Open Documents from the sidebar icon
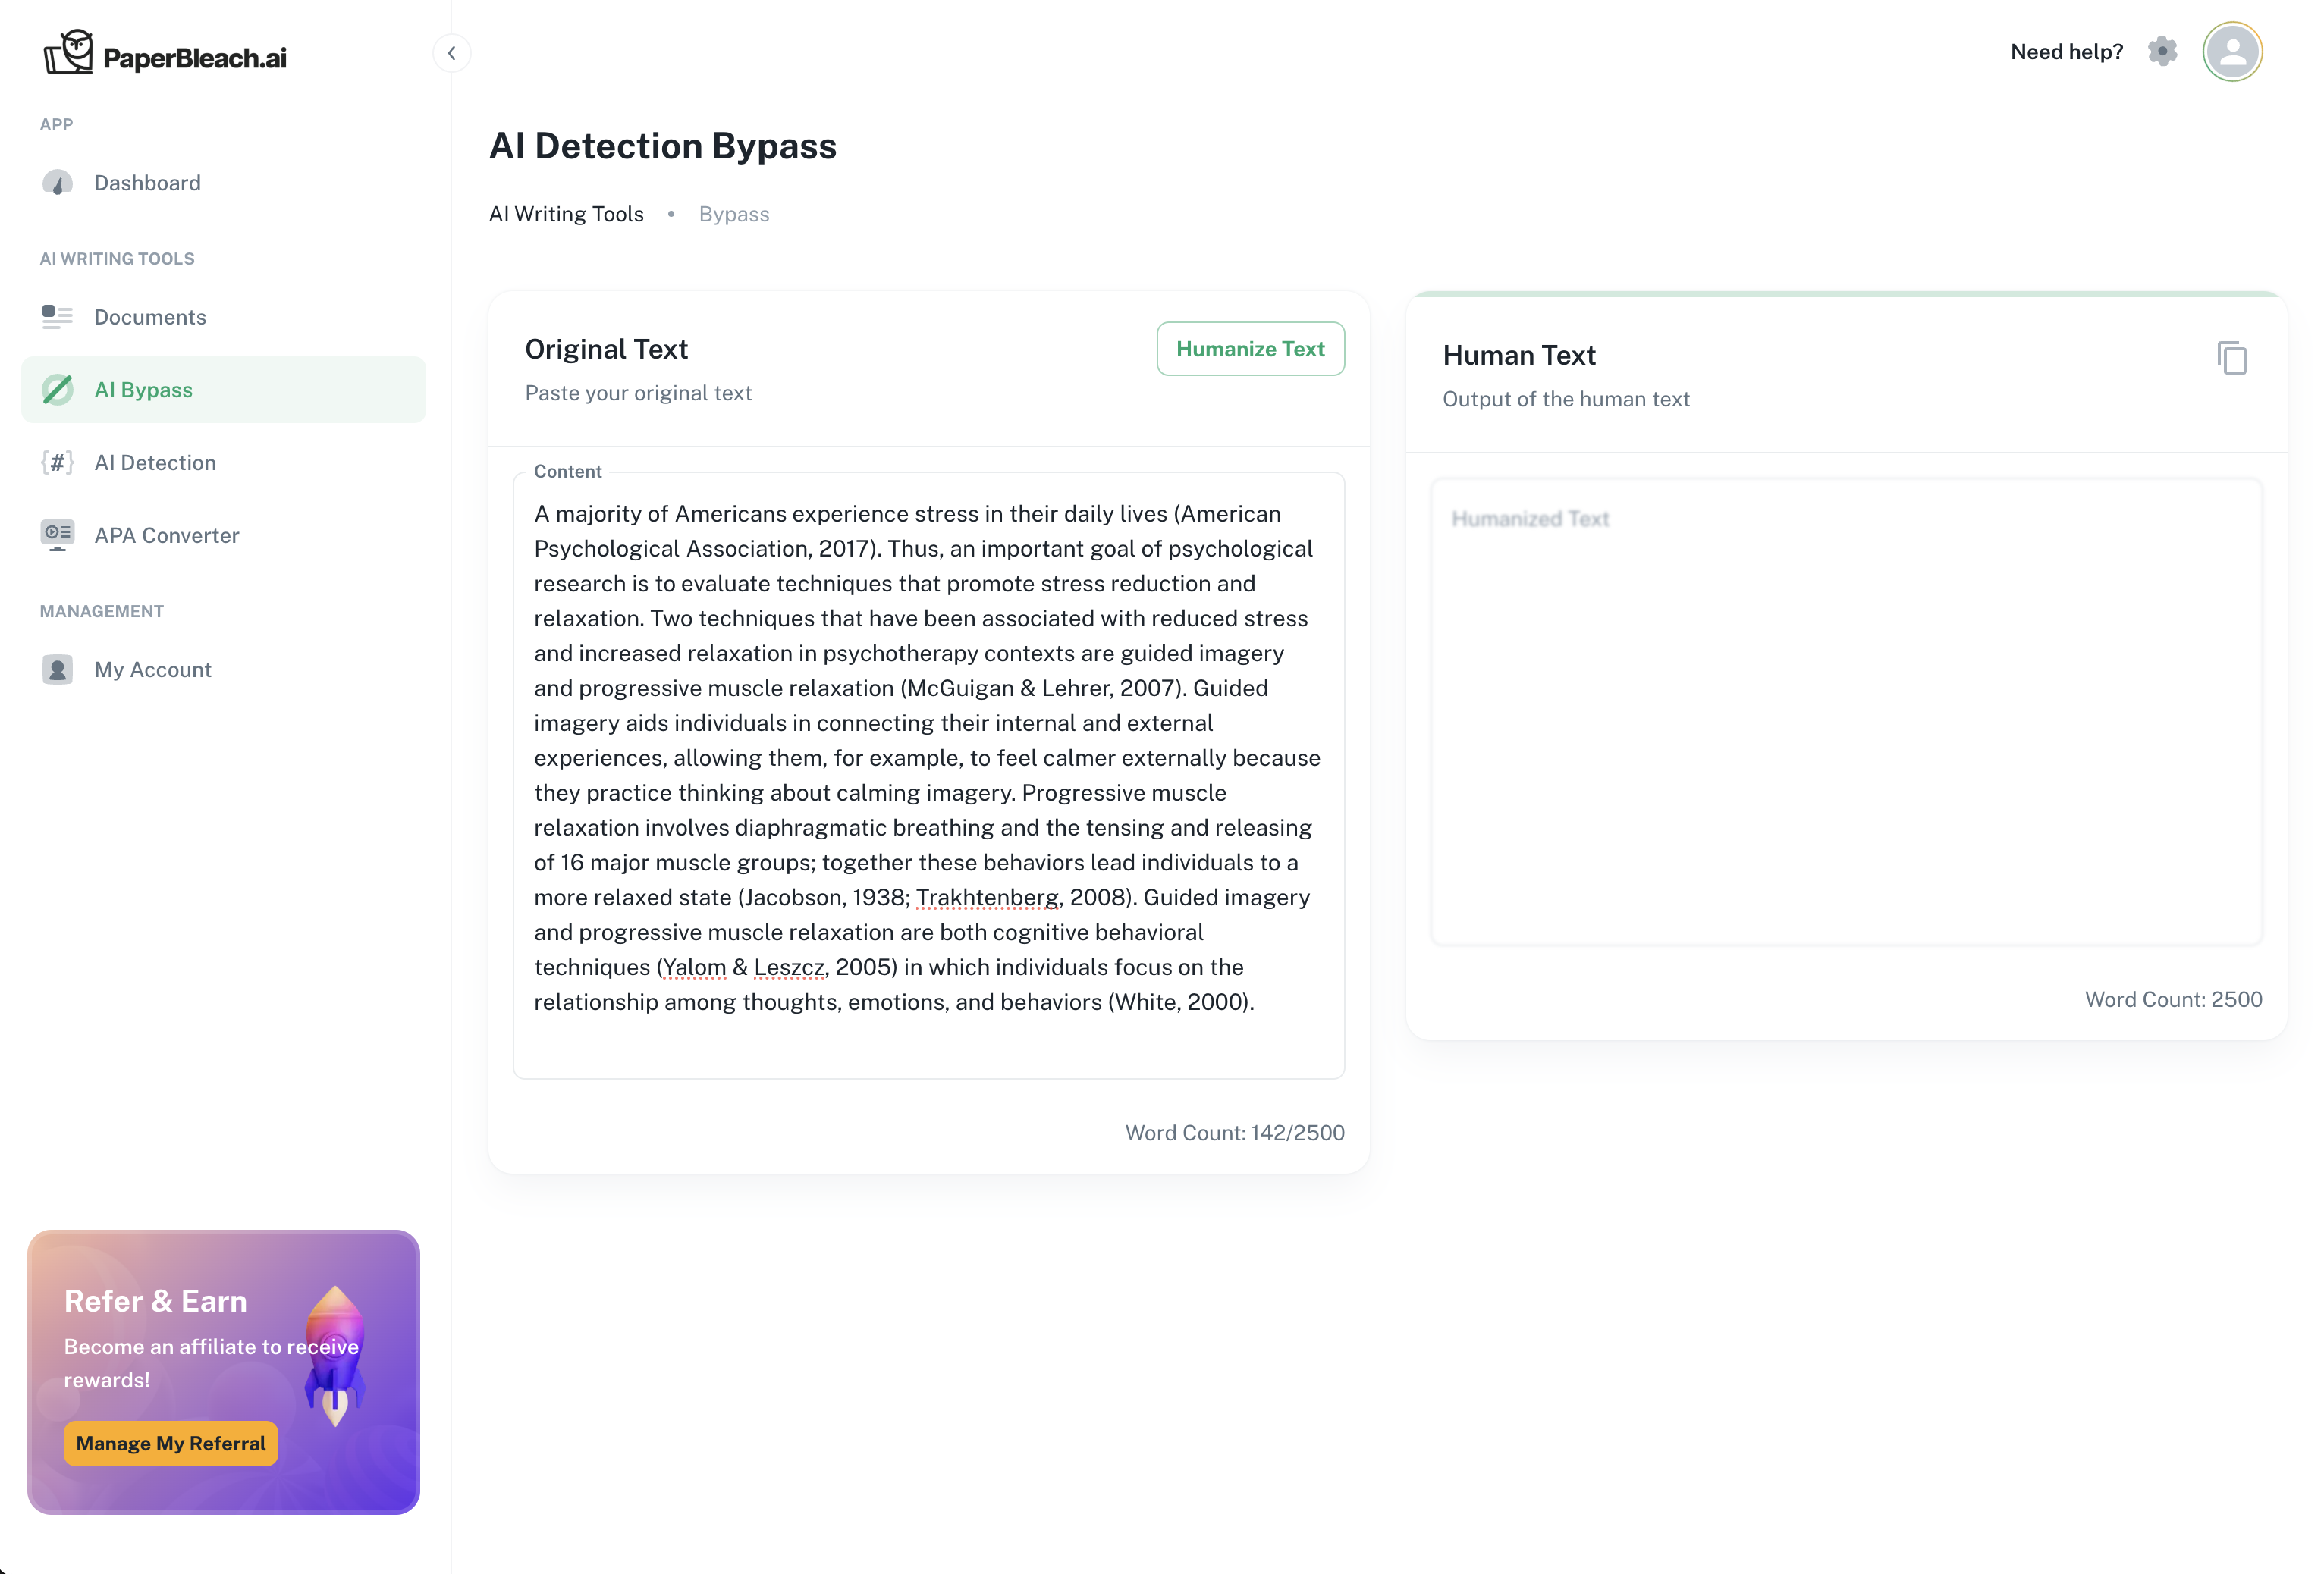Screen dimensions: 2324x1574 (57, 316)
